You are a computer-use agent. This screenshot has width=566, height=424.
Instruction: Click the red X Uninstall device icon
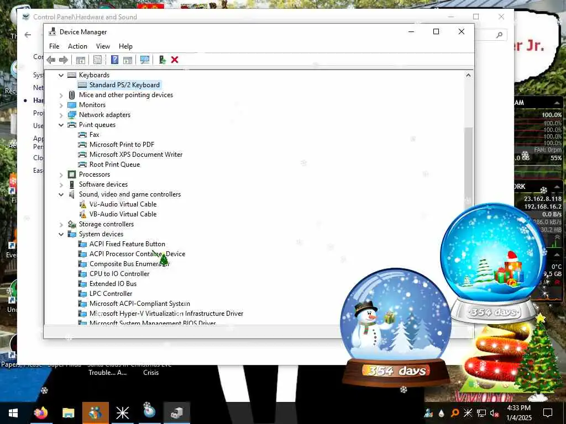tap(175, 60)
